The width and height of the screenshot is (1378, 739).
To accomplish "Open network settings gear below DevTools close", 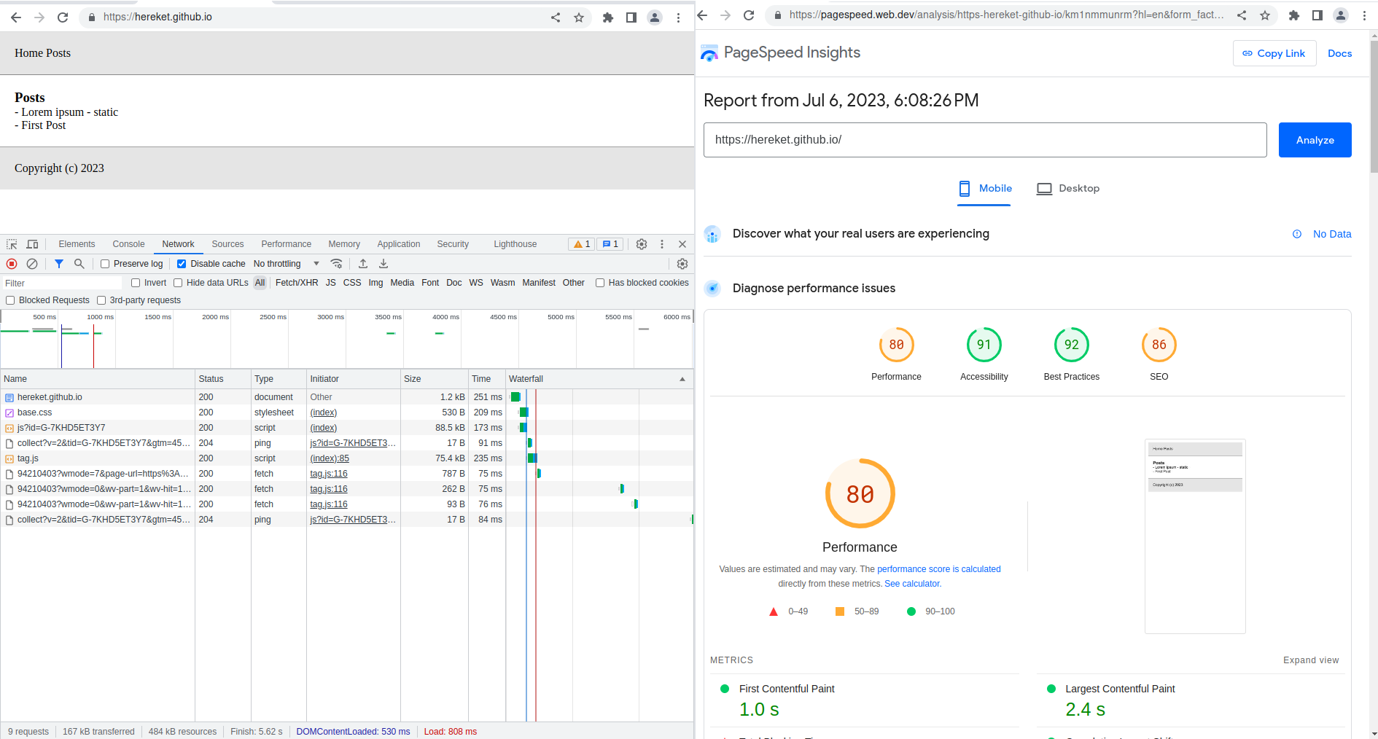I will point(682,264).
